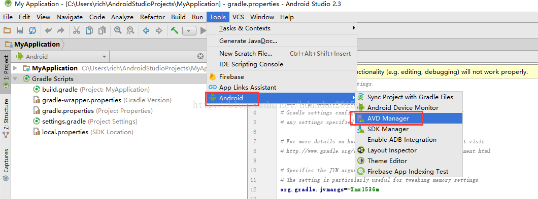Open AVD Manager from Android submenu
Image resolution: width=538 pixels, height=199 pixels.
[409, 118]
